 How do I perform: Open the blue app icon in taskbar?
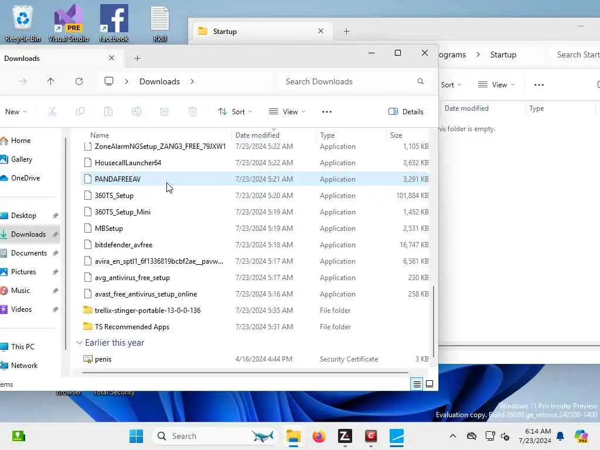coord(397,436)
